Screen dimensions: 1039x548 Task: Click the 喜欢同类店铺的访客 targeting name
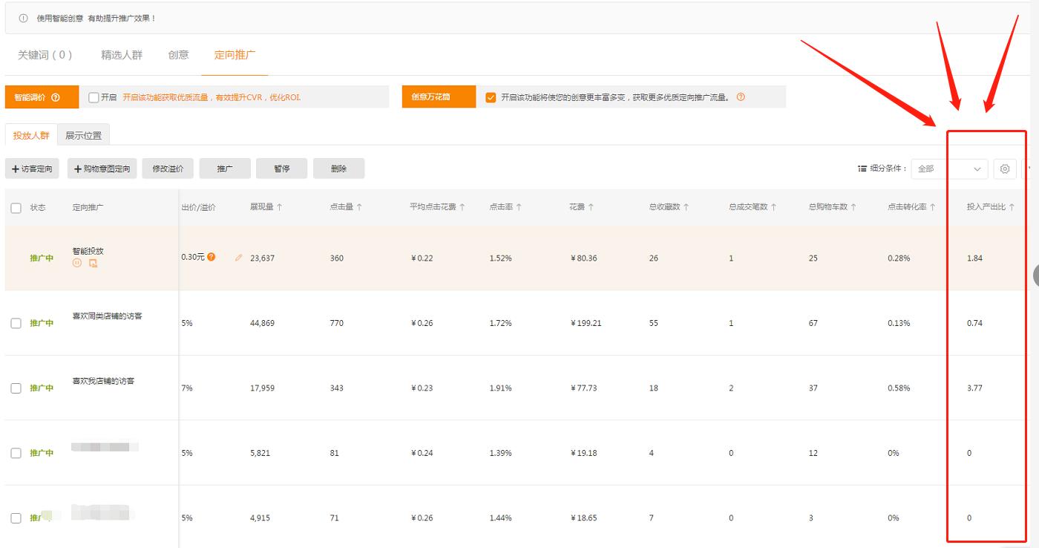click(x=107, y=316)
